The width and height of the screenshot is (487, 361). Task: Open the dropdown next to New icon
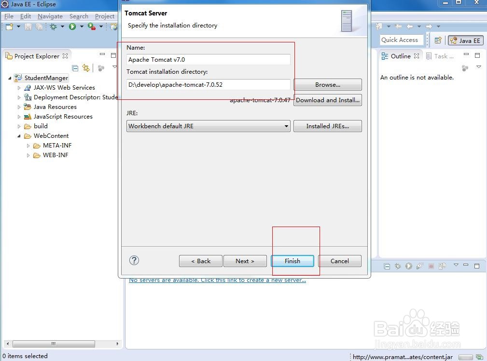[18, 27]
